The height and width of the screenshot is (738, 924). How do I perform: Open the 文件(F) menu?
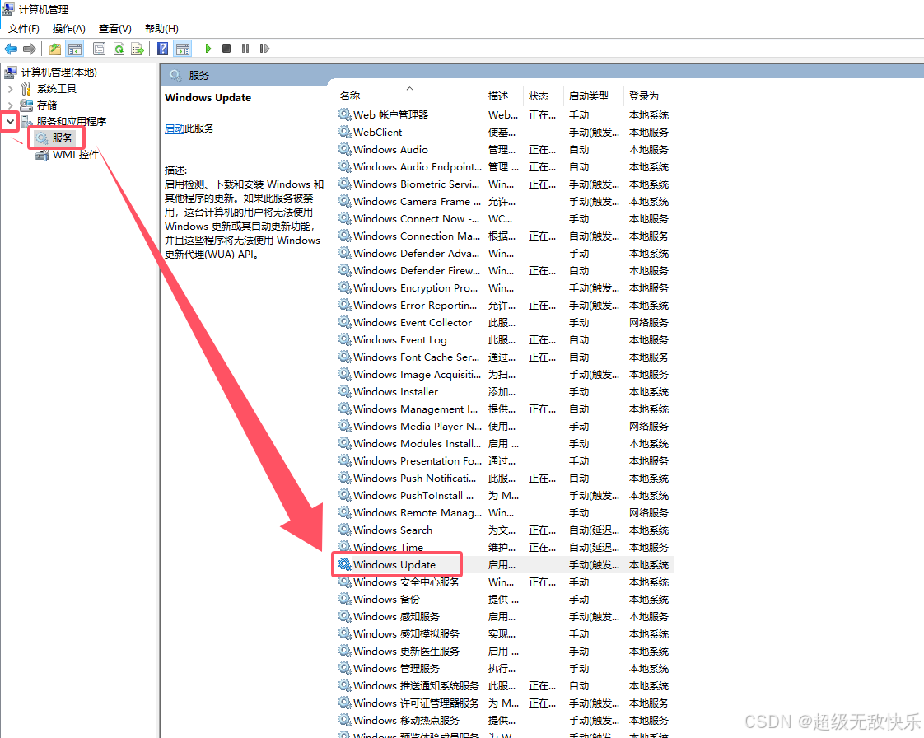pos(24,28)
